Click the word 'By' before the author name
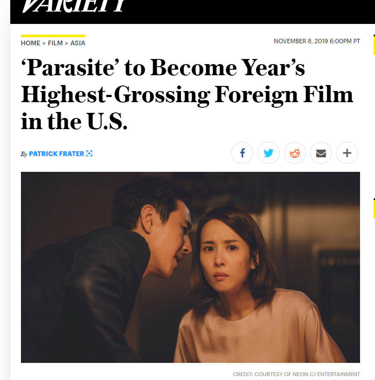The height and width of the screenshot is (380, 375). tap(24, 154)
